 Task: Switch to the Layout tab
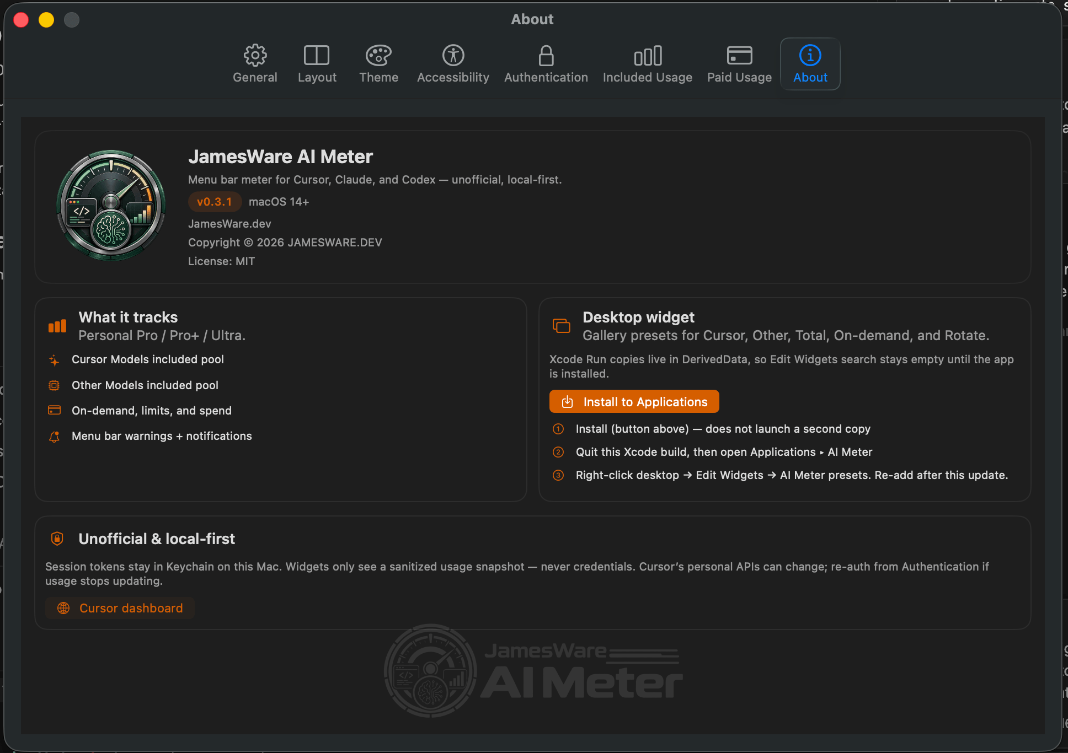click(317, 64)
